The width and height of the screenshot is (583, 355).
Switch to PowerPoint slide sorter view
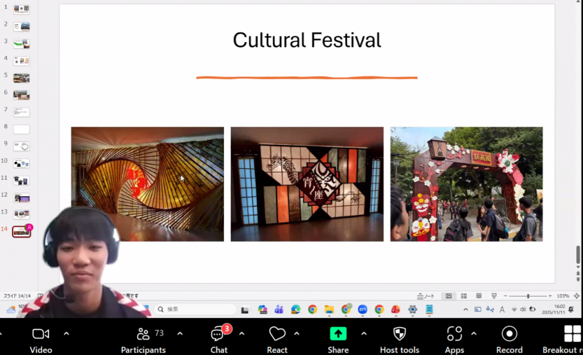click(x=464, y=296)
